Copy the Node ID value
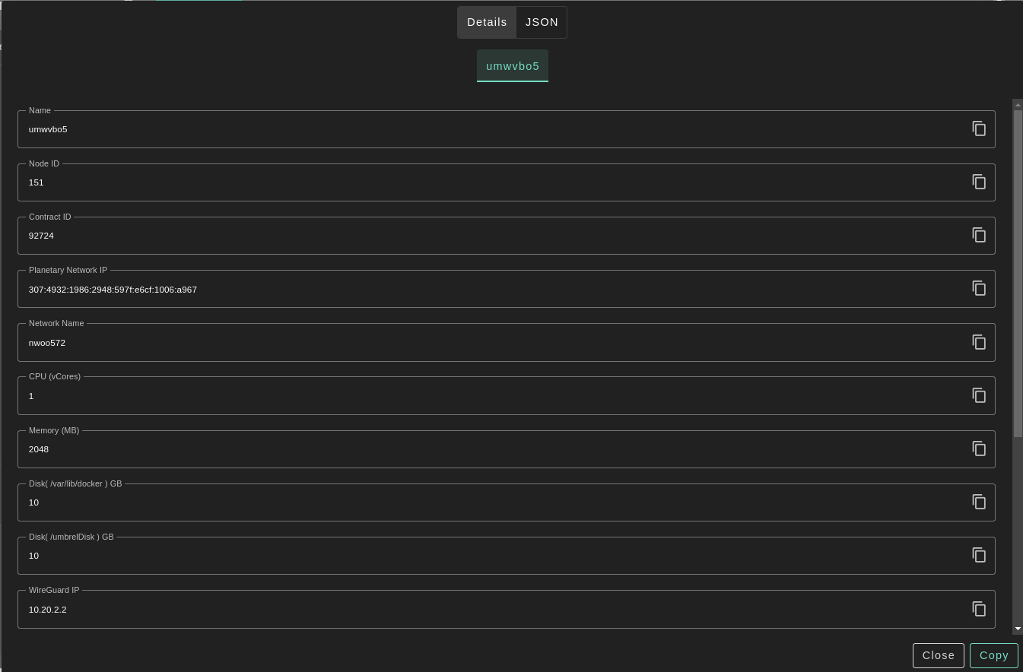Image resolution: width=1023 pixels, height=672 pixels. point(979,182)
